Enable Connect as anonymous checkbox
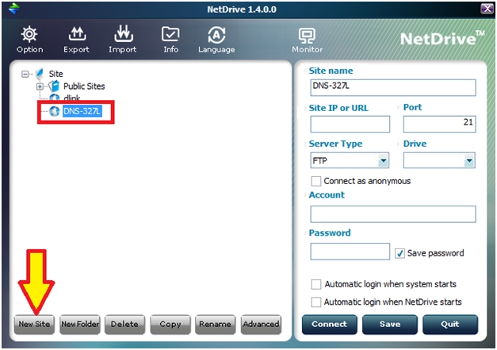The image size is (497, 350). coord(316,181)
